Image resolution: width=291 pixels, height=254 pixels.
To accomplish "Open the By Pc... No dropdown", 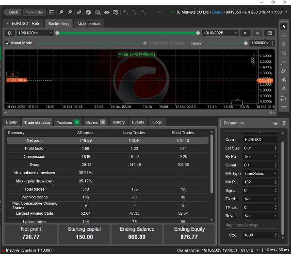I will 260,157.
